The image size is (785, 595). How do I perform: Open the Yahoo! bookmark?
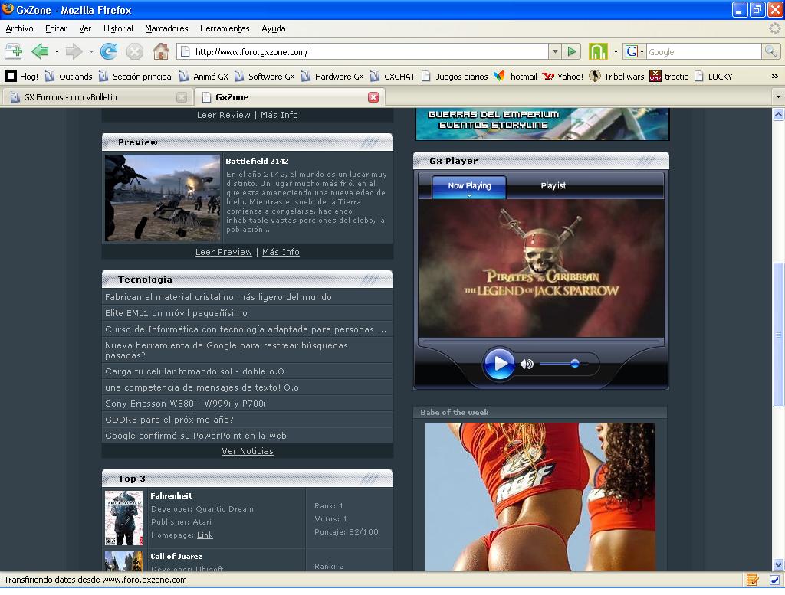[x=563, y=77]
